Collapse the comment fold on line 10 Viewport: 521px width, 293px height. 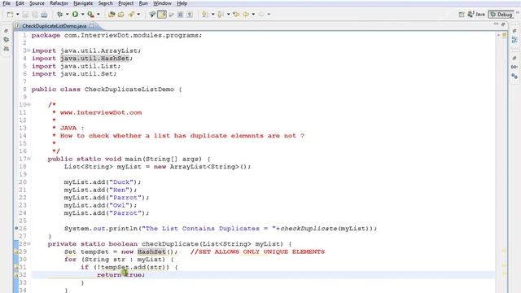(x=29, y=104)
